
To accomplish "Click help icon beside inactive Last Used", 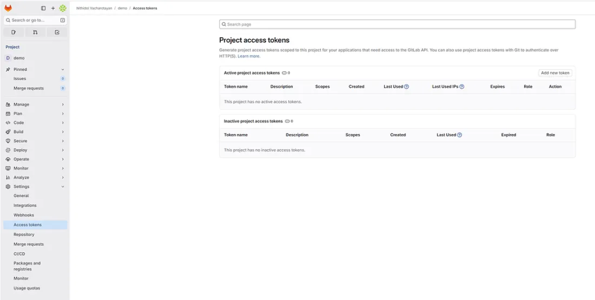I will click(x=460, y=135).
